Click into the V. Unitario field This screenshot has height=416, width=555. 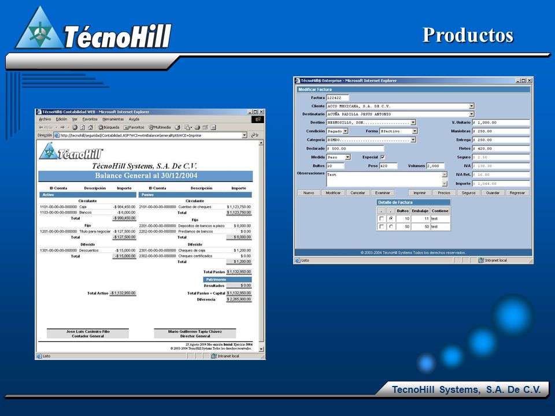pos(501,122)
